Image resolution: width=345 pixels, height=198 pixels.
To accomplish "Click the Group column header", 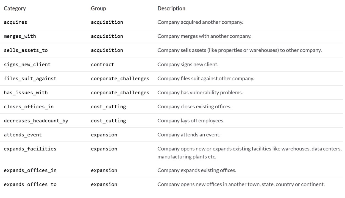I will tap(98, 9).
